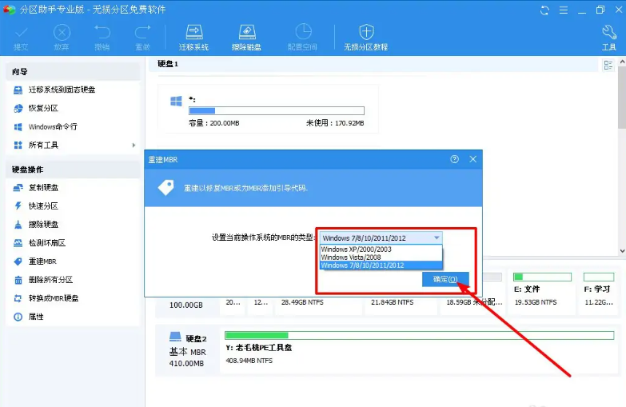Select the F: 学习 partition block

coord(599,291)
